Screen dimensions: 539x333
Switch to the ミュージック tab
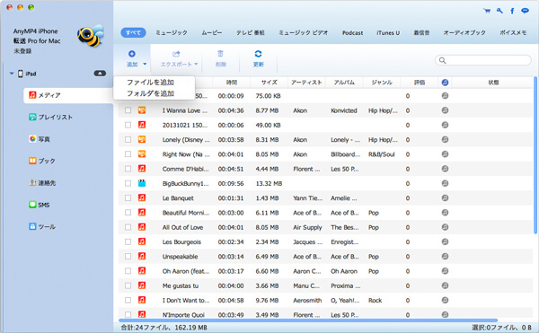[x=172, y=32]
